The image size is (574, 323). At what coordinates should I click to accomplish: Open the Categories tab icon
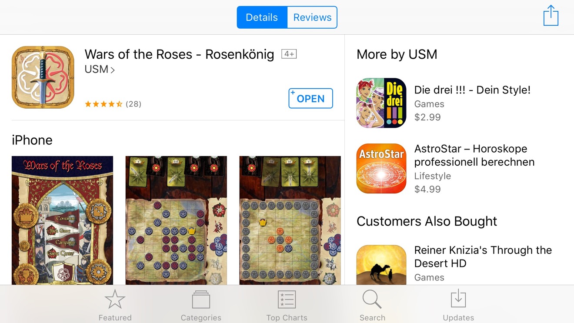pyautogui.click(x=201, y=305)
